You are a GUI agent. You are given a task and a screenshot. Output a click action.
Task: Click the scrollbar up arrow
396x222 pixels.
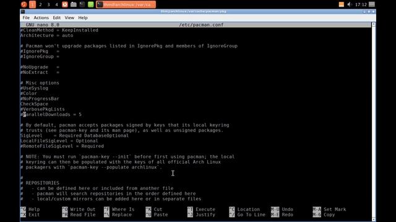pos(374,25)
